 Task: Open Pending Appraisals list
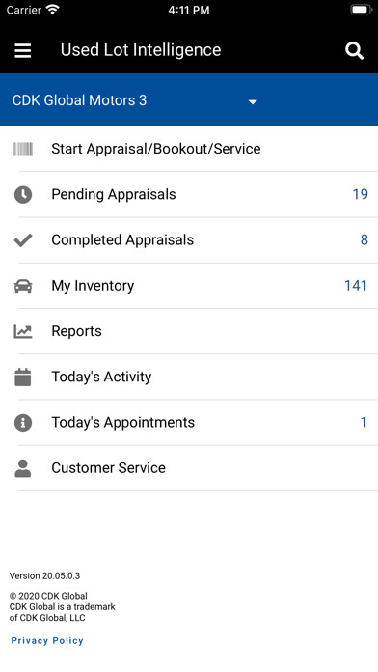[189, 194]
